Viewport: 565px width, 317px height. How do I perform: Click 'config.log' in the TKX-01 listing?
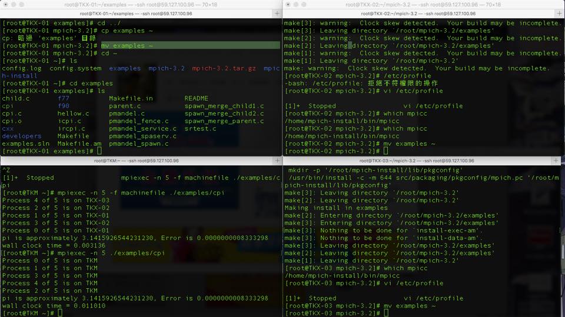(22, 68)
